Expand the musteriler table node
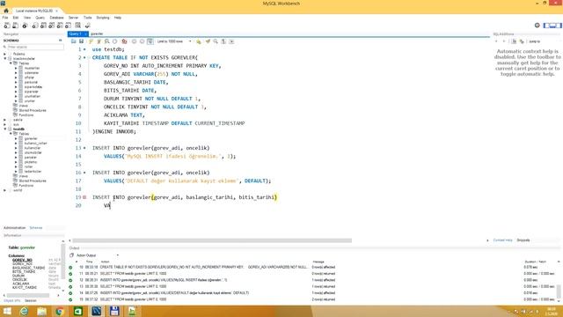Viewport: 563px width, 317px height. point(16,68)
